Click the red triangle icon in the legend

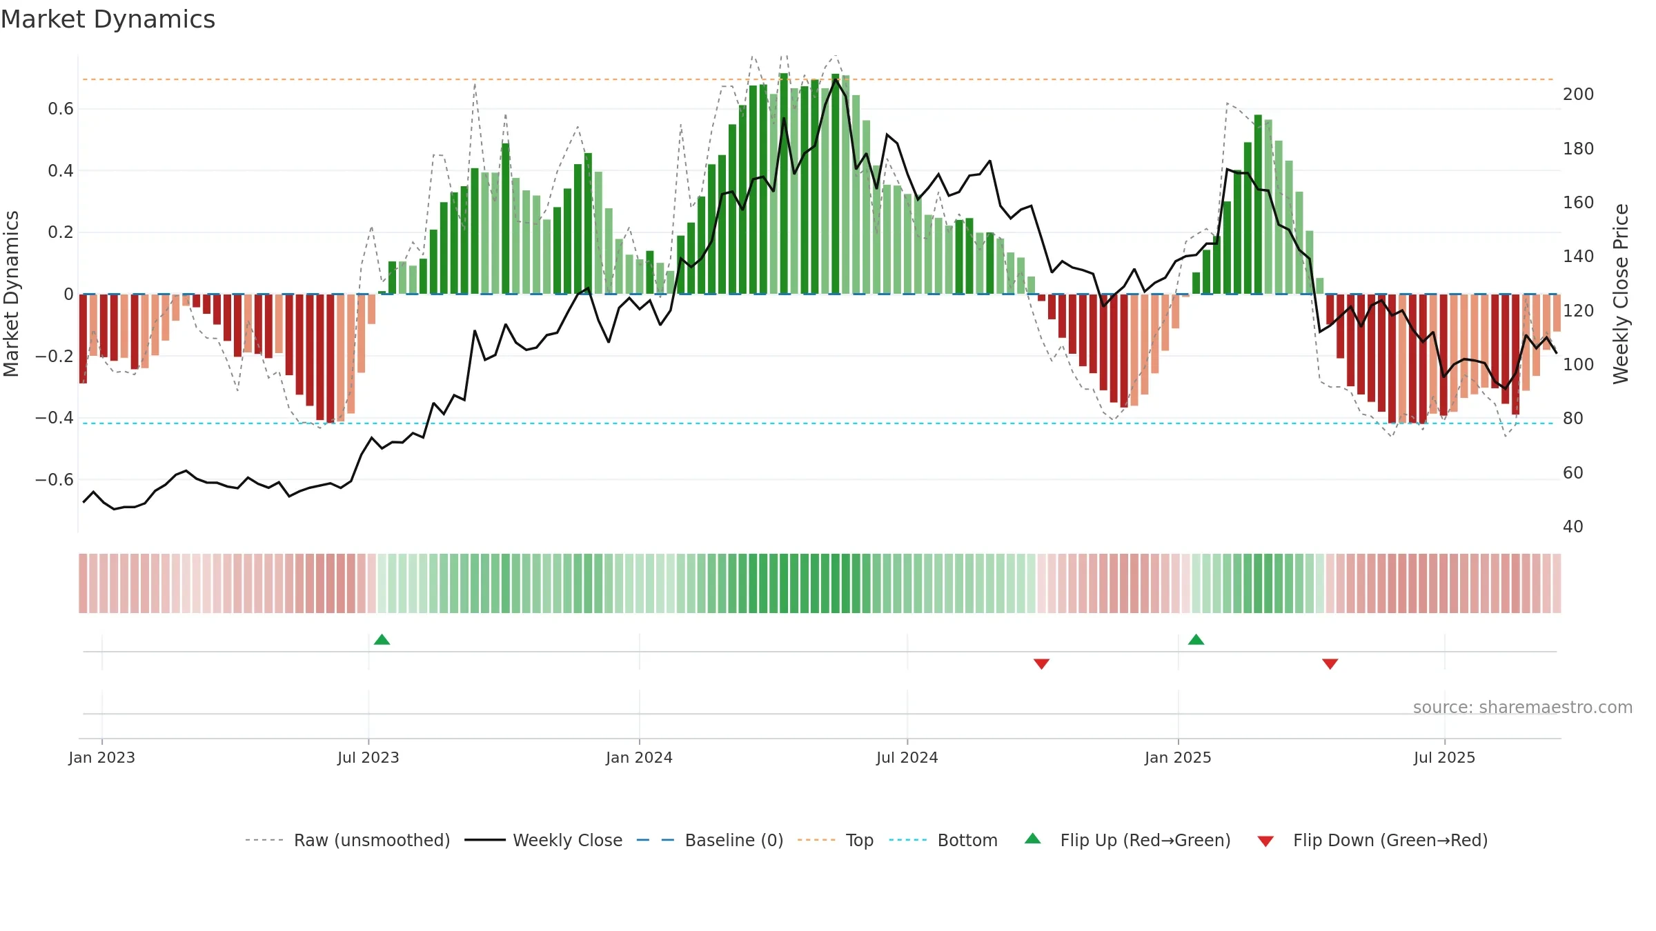click(x=1265, y=841)
